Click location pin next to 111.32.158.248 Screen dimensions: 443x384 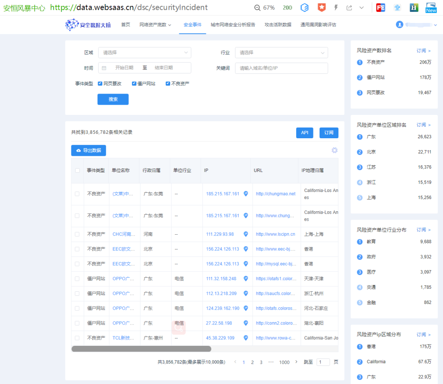coord(246,279)
